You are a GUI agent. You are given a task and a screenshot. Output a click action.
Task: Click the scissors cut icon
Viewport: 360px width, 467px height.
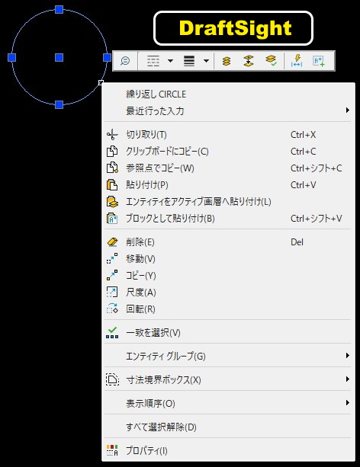tap(112, 135)
